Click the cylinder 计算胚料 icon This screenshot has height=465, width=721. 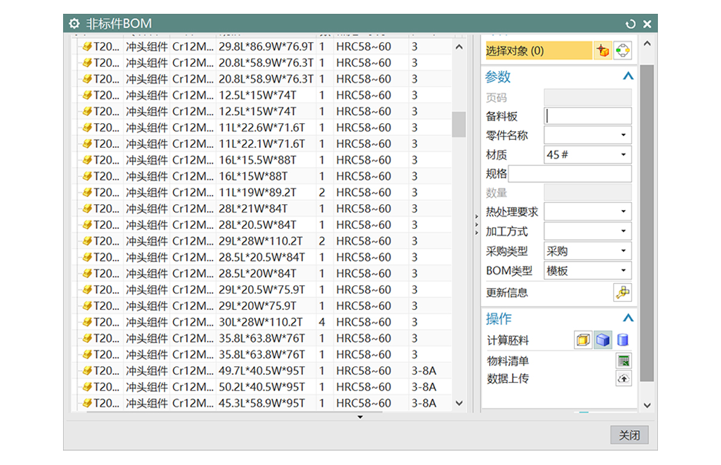point(622,341)
